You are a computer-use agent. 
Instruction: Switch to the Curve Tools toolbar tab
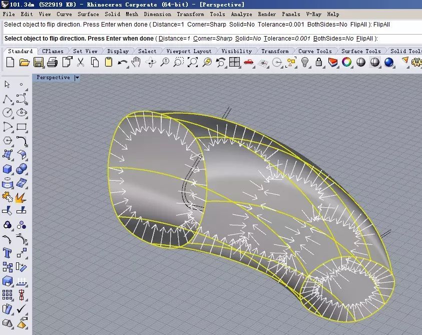tap(315, 51)
